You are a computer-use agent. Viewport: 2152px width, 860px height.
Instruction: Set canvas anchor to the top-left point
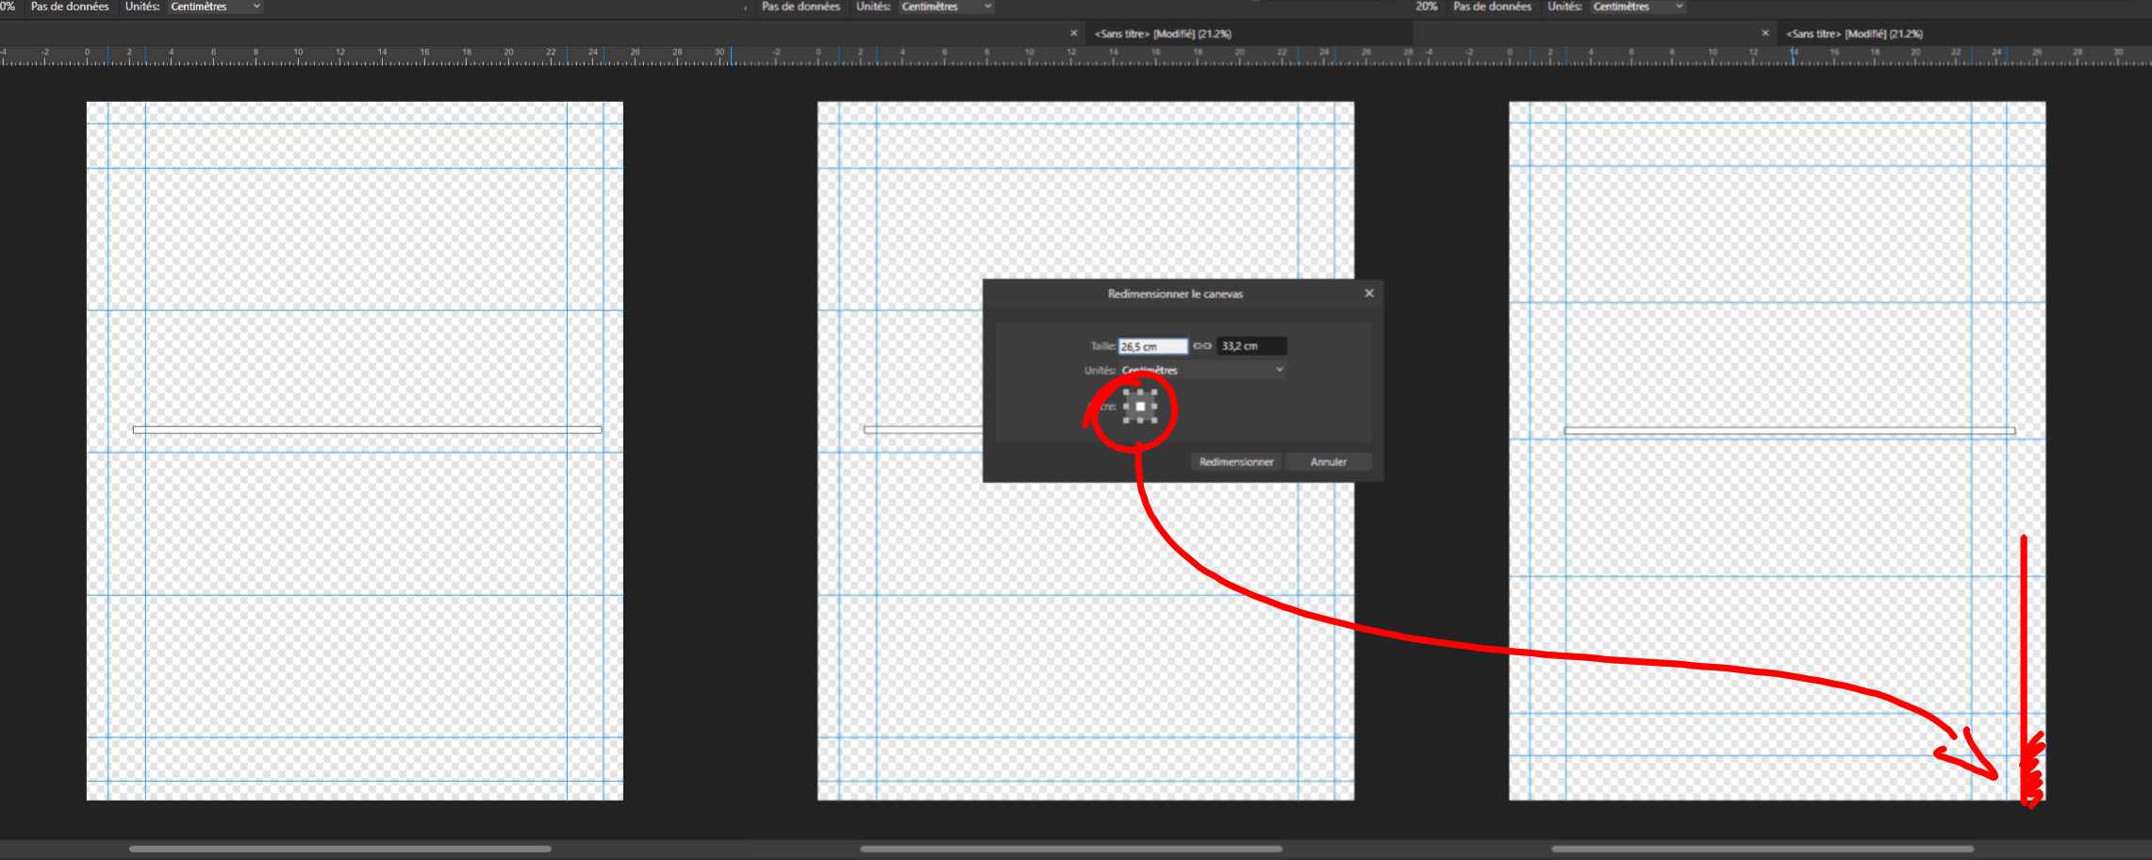coord(1127,392)
